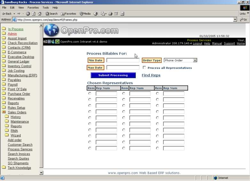Open the Tools menu

[46, 7]
